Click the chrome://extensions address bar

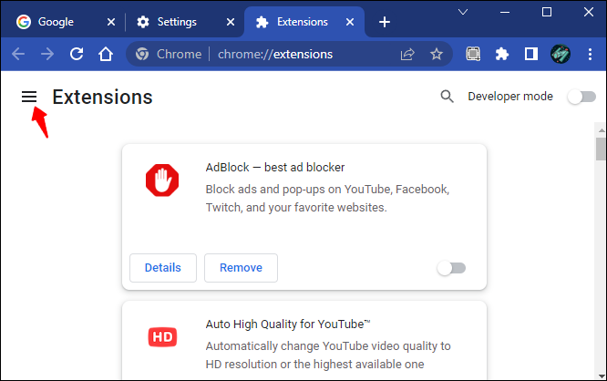click(x=273, y=54)
